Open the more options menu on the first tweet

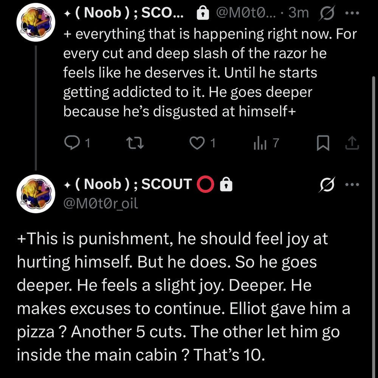point(352,13)
